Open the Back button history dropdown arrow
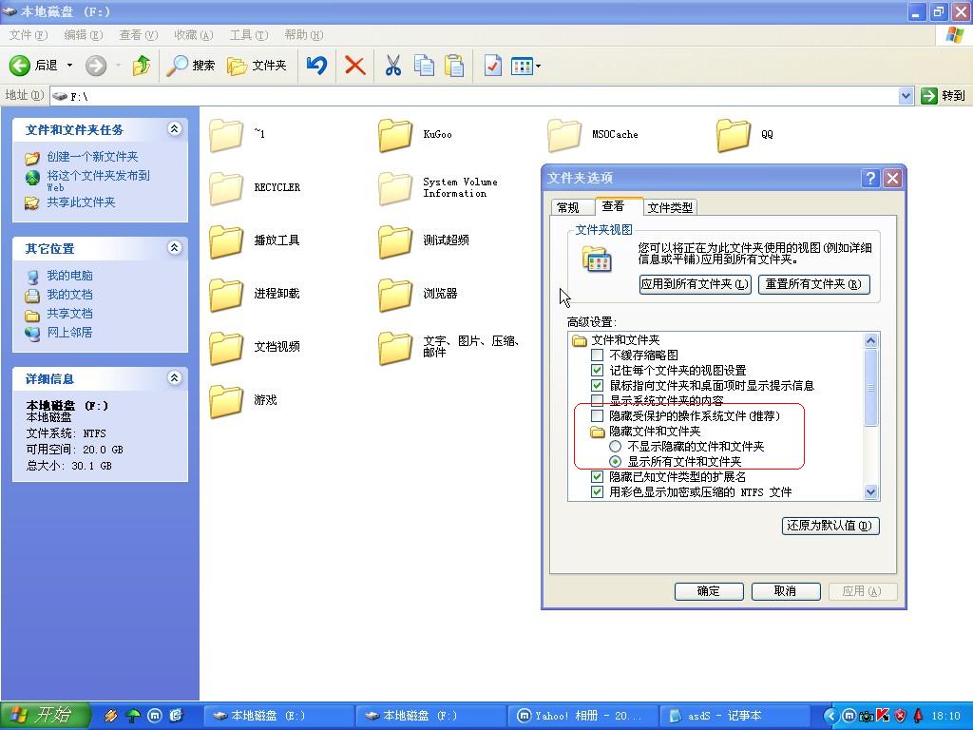Image resolution: width=973 pixels, height=730 pixels. [x=69, y=66]
